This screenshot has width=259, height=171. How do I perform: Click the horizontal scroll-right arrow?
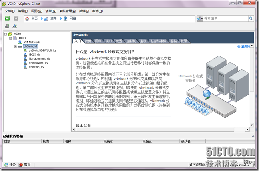[x=247, y=129]
